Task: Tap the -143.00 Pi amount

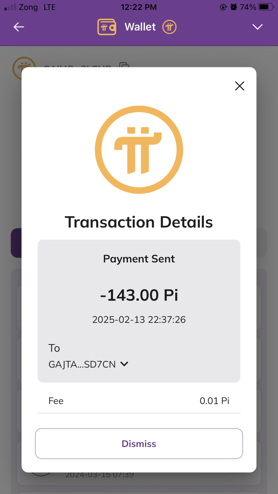Action: tap(139, 295)
